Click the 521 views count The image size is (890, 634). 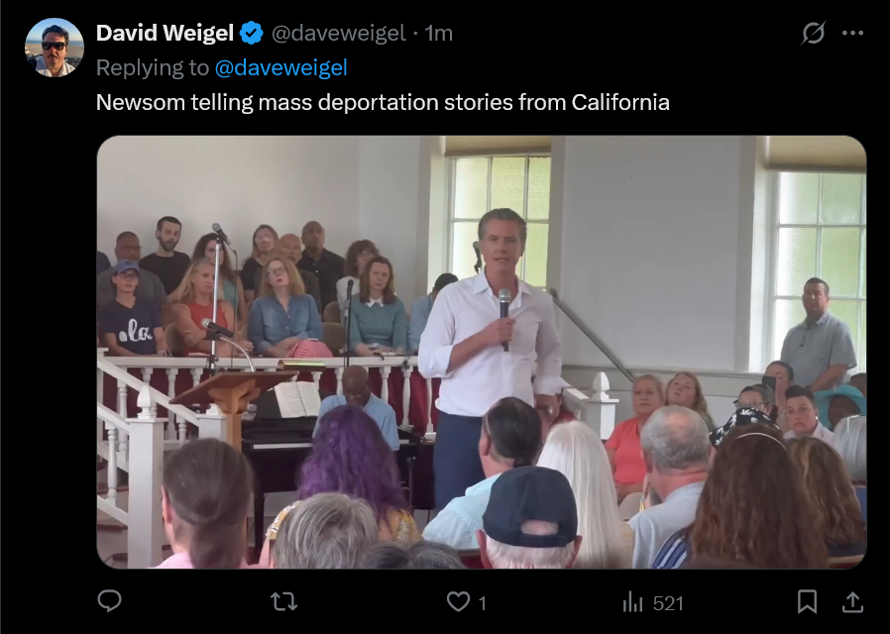coord(668,603)
